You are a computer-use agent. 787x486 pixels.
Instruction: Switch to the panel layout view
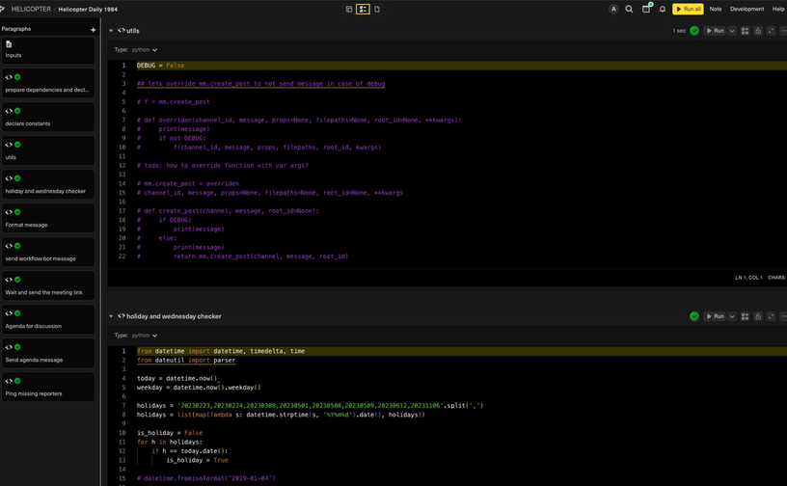point(349,9)
